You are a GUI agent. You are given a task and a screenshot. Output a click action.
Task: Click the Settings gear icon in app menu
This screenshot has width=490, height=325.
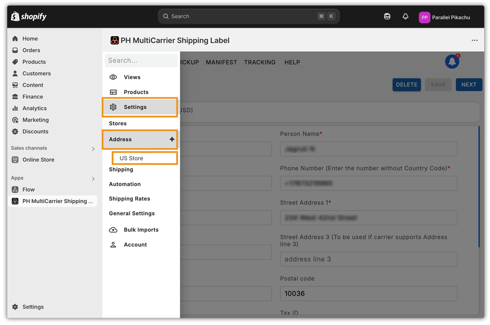coord(113,107)
